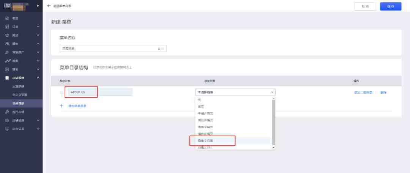Choose 博客详情页 option in link dropdown

(x=233, y=134)
